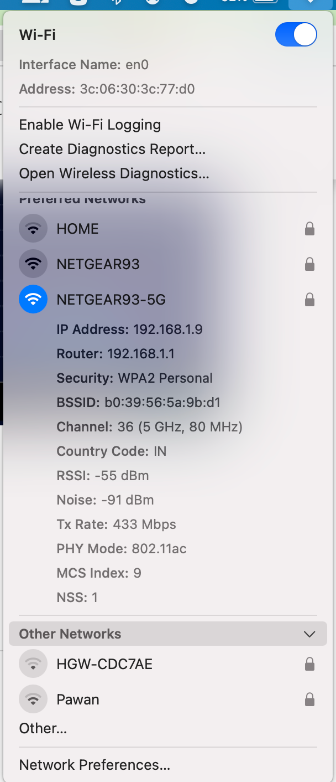Click the HOME network Wi-Fi icon
Screen dimensions: 336x782
(33, 229)
